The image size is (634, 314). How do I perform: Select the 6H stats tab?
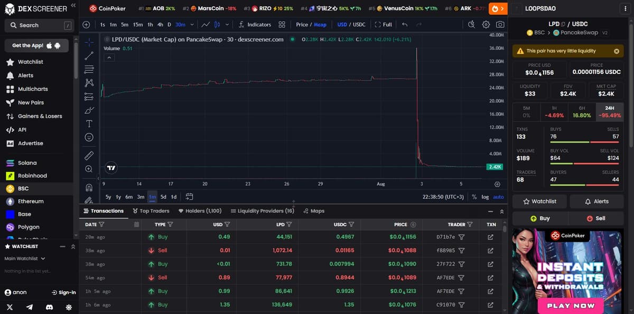click(582, 111)
